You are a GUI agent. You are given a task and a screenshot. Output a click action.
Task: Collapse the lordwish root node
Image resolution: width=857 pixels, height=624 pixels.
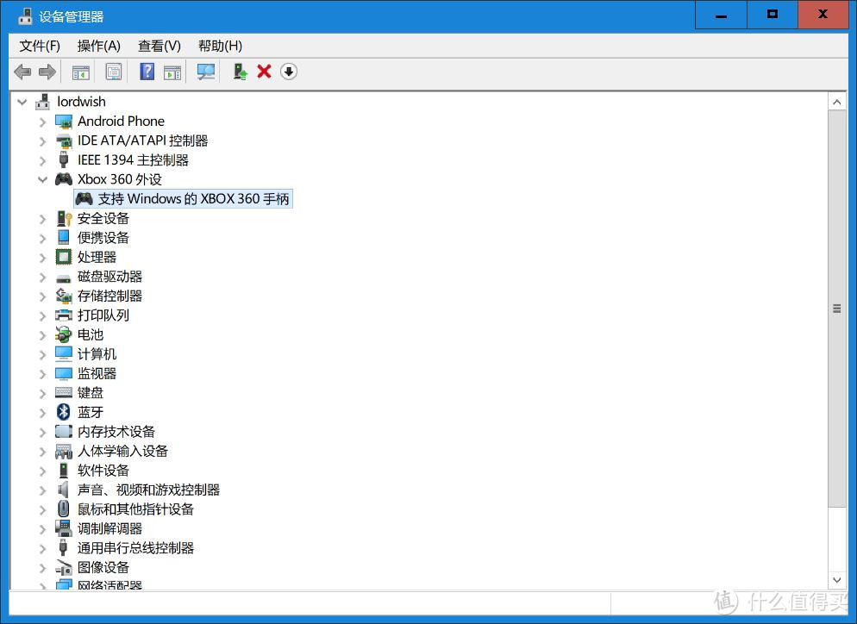click(x=22, y=102)
